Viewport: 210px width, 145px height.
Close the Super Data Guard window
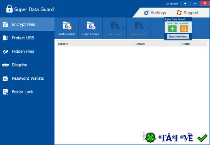(x=205, y=3)
